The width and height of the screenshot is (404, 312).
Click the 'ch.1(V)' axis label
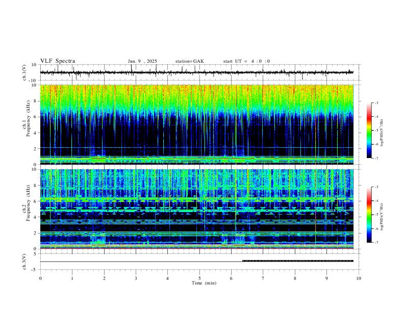pos(24,72)
